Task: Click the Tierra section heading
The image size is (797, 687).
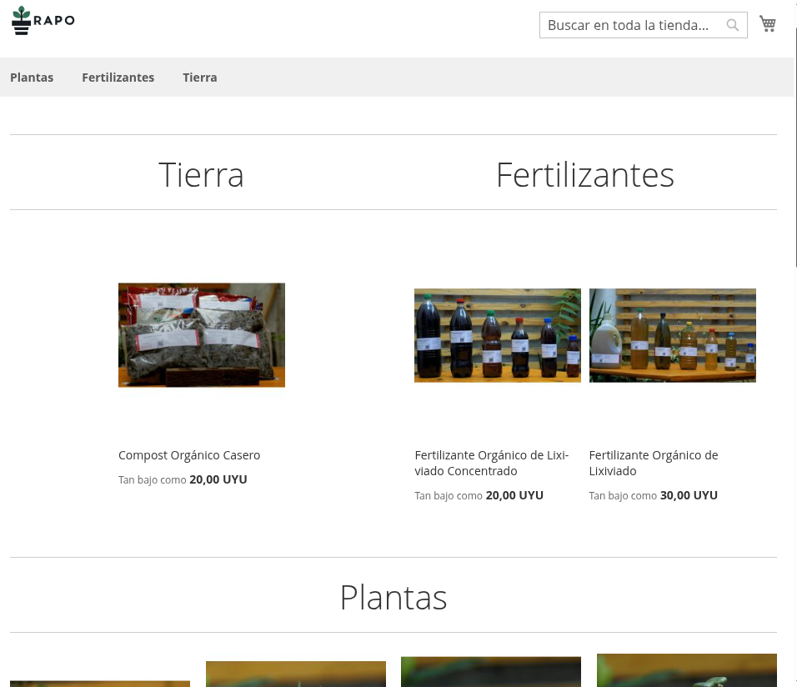Action: tap(201, 175)
